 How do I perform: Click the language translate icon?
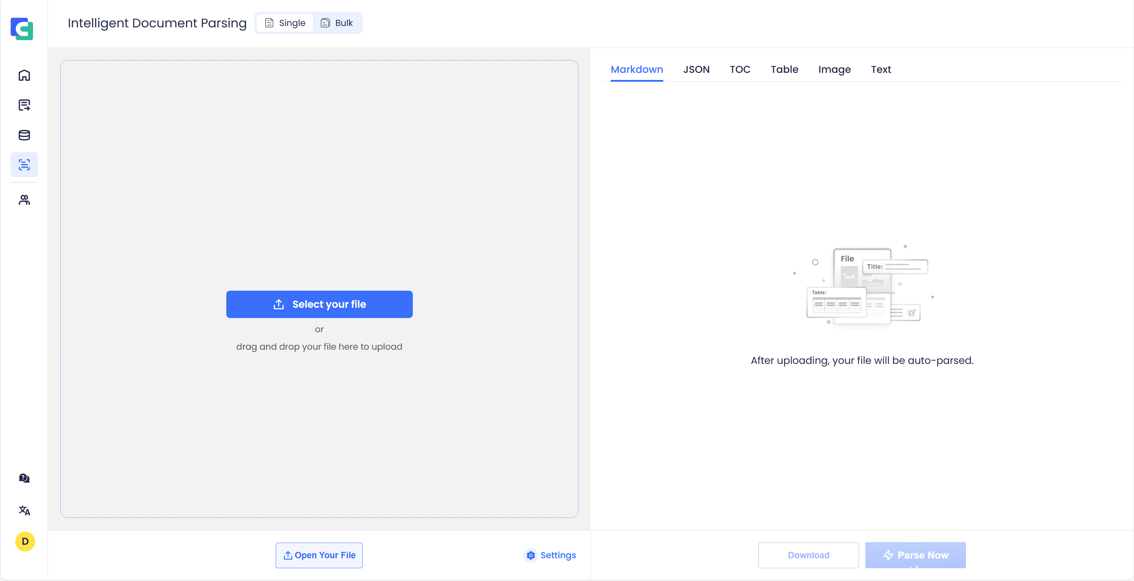[24, 511]
